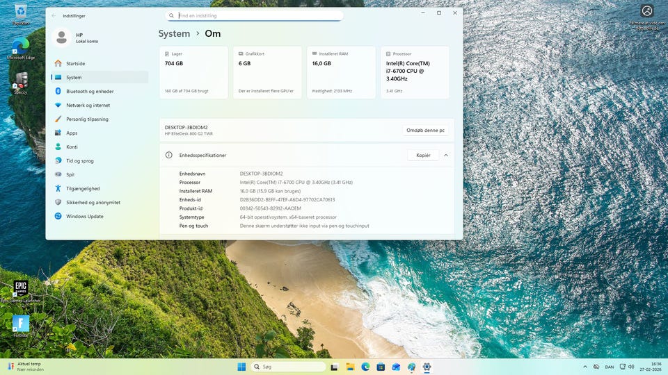Open Netværk og internet settings
Viewport: 668px width, 375px height.
coord(88,105)
